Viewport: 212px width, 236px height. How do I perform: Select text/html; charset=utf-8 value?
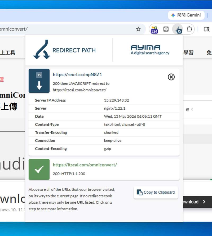point(125,124)
